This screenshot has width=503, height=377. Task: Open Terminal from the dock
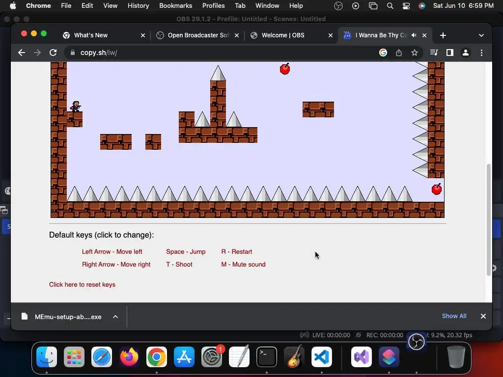267,357
